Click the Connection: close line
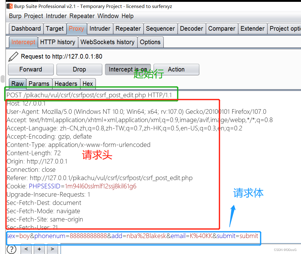 tap(31, 170)
